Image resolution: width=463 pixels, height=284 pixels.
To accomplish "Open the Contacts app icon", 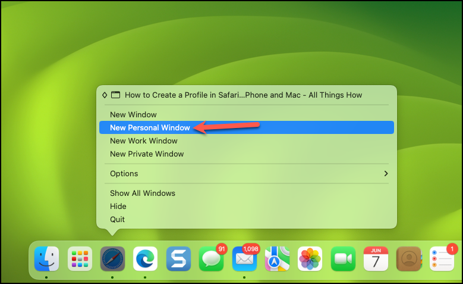I will (x=408, y=259).
